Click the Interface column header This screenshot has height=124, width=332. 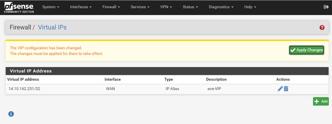click(x=113, y=80)
